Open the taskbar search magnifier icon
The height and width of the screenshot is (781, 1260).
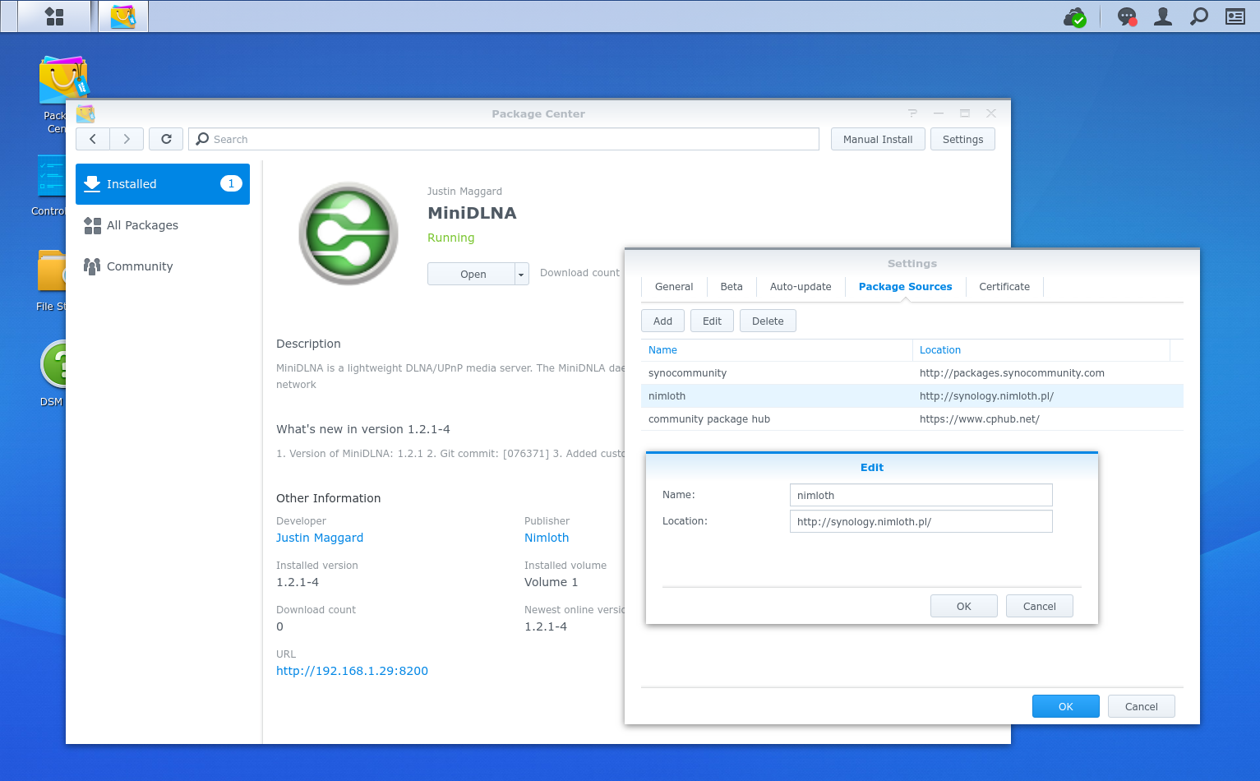coord(1199,16)
